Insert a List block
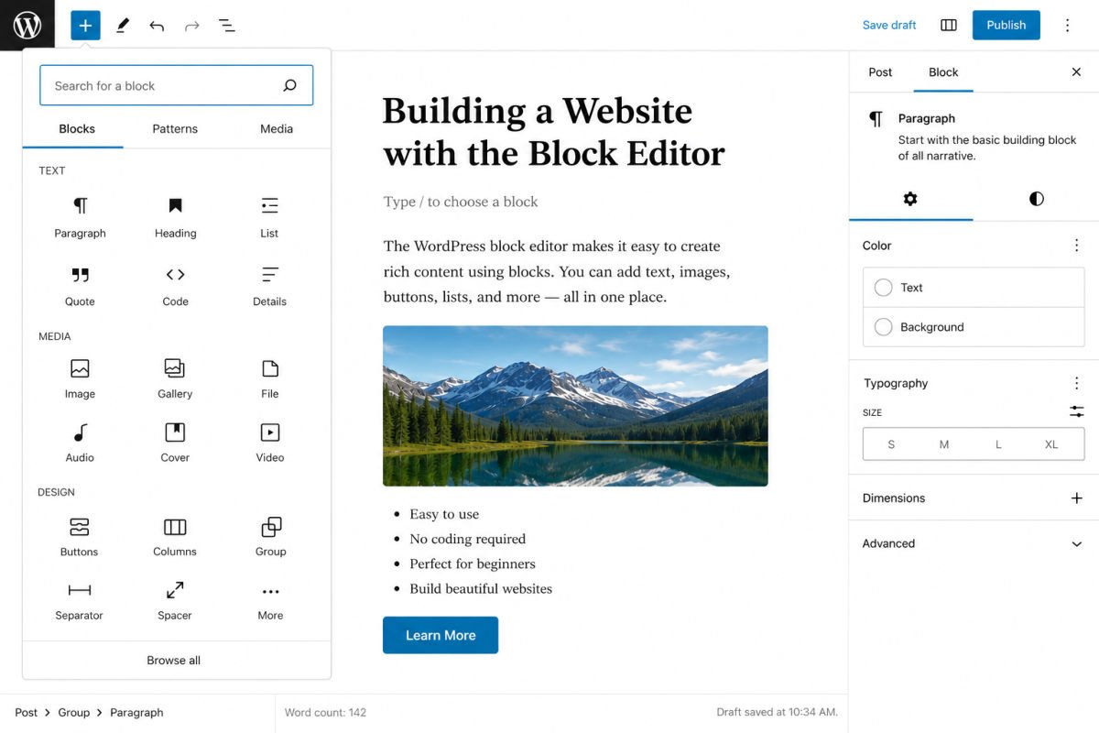1099x733 pixels. tap(269, 218)
